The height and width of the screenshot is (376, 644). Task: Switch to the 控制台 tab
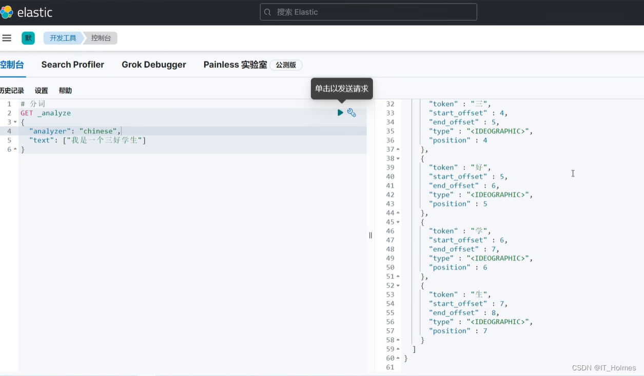12,65
